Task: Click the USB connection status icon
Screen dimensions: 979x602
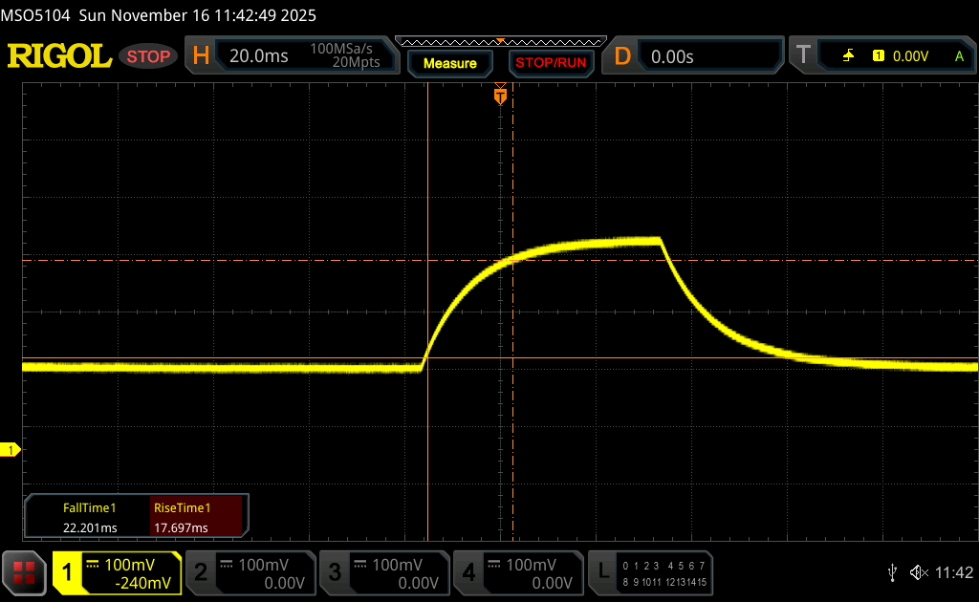Action: (x=892, y=572)
